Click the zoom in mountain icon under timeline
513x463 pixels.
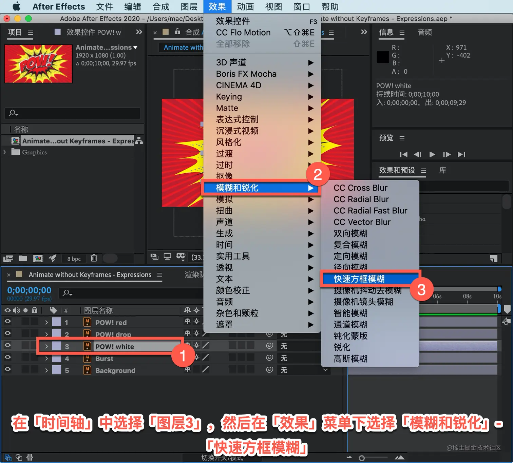400,458
